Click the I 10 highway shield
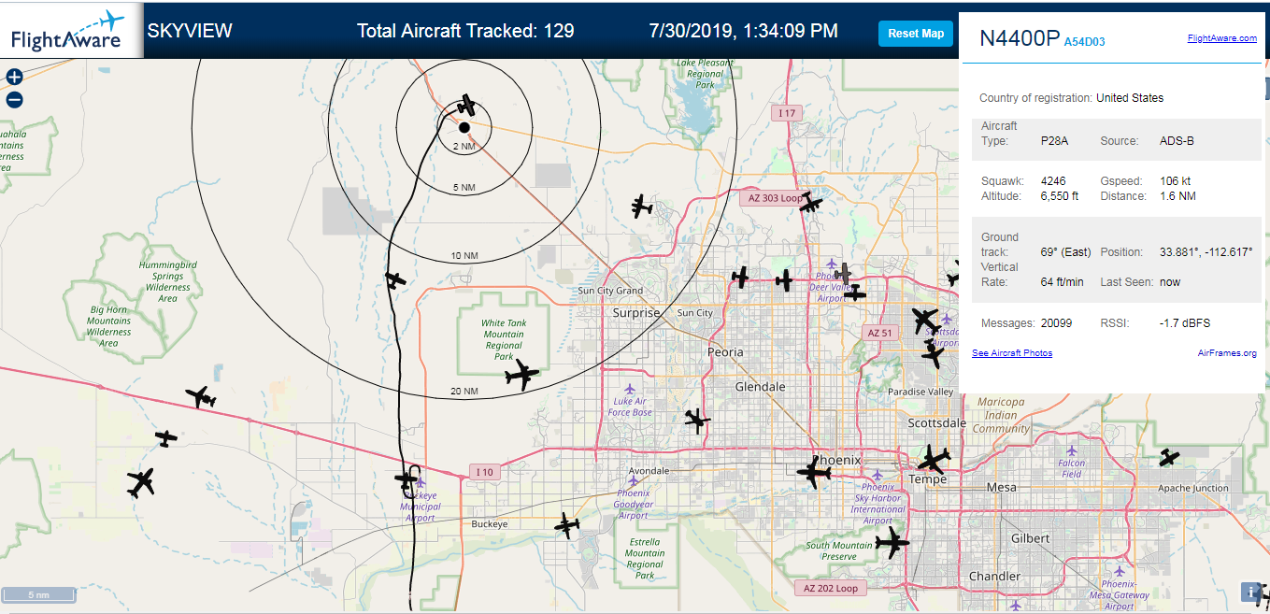 (484, 472)
